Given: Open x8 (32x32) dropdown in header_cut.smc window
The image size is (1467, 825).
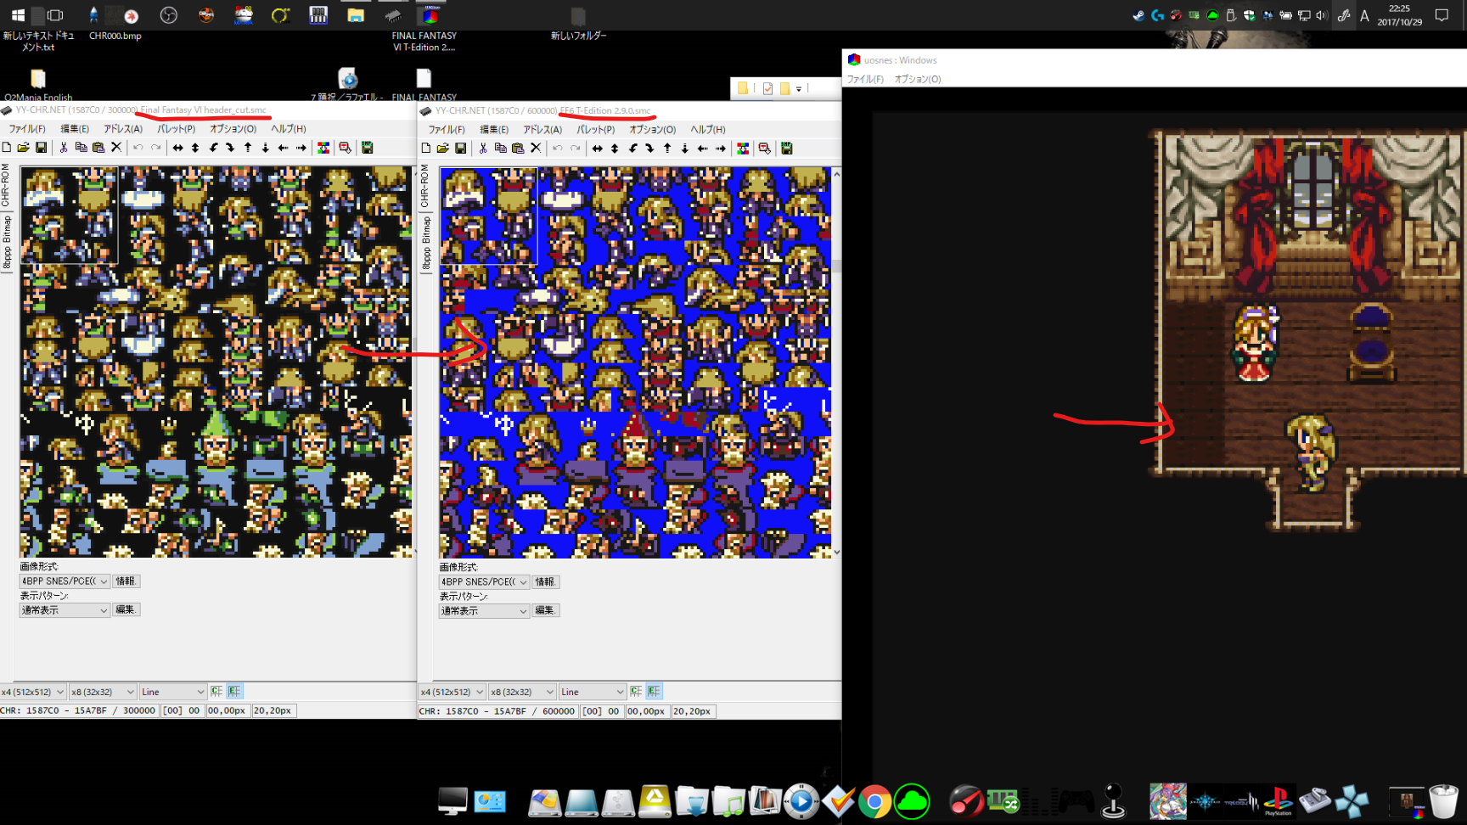Looking at the screenshot, I should coord(103,692).
